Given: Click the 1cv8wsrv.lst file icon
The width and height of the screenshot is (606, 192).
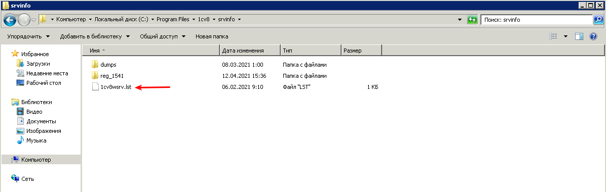Looking at the screenshot, I should (95, 87).
